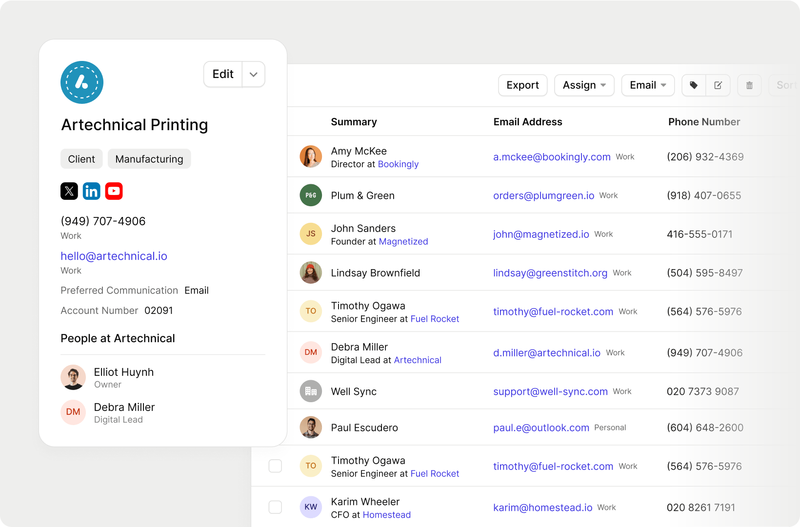Click the Well Sync building icon
This screenshot has height=527, width=800.
(x=311, y=391)
